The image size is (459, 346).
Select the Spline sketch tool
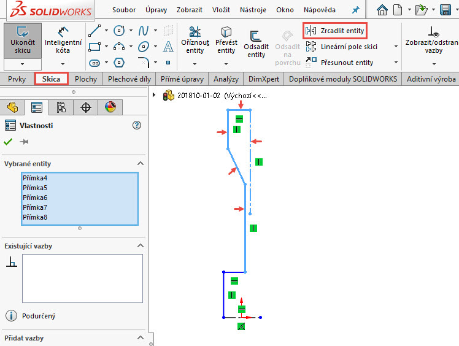144,31
